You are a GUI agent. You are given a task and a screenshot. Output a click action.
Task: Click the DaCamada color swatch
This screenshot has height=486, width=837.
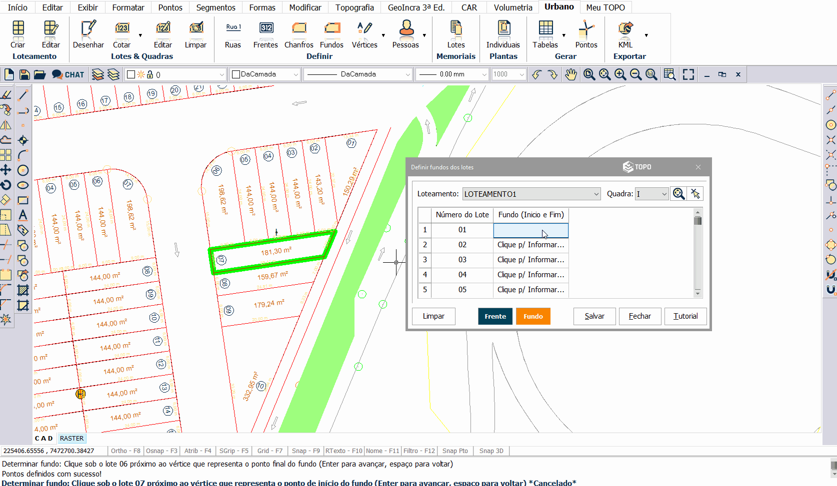(236, 74)
